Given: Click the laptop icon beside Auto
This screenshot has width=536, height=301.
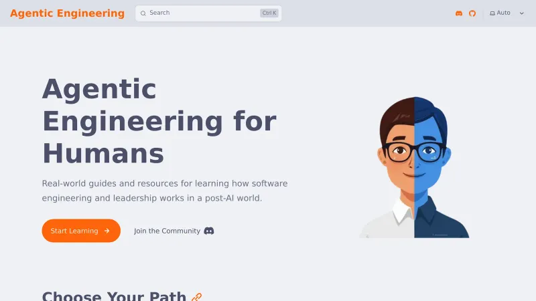Looking at the screenshot, I should [x=492, y=13].
